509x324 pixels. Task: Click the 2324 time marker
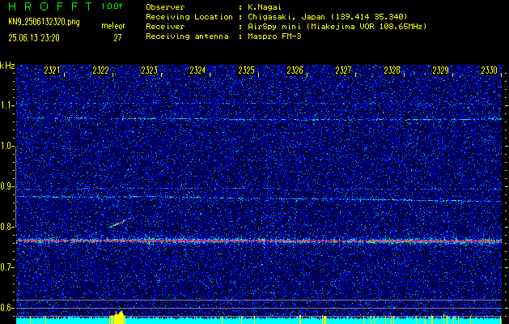pos(197,70)
